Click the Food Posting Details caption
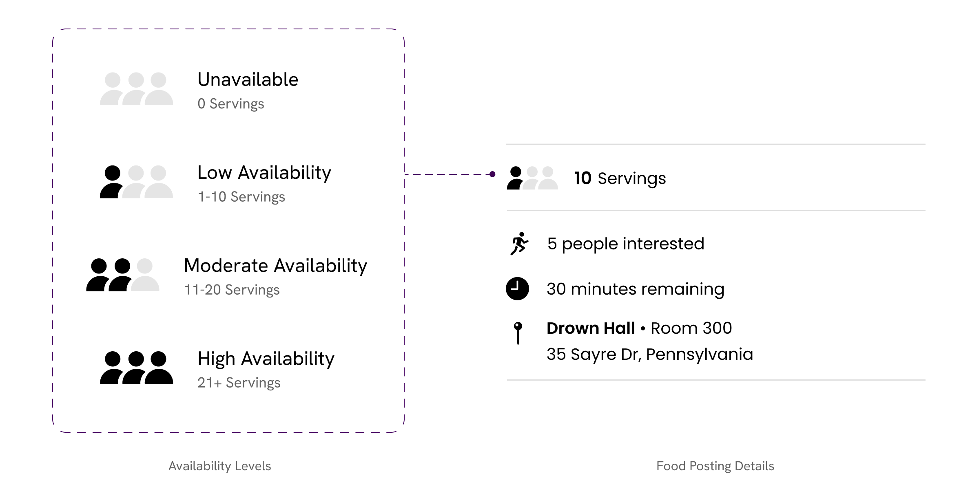The image size is (979, 489). [715, 466]
